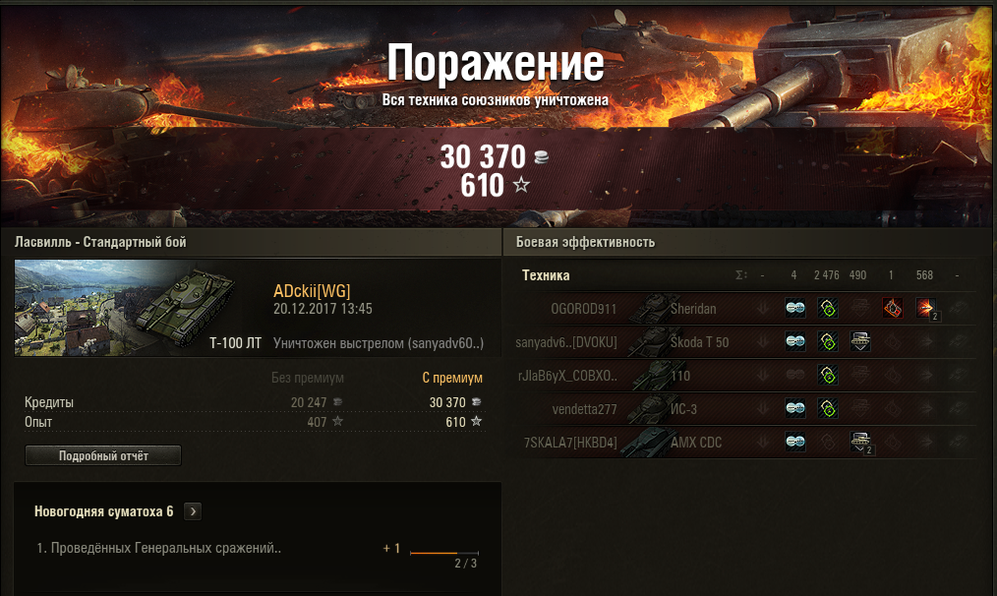Click the mission progress bar showing 2 / 3
Viewport: 997px width, 596px height.
pos(443,554)
